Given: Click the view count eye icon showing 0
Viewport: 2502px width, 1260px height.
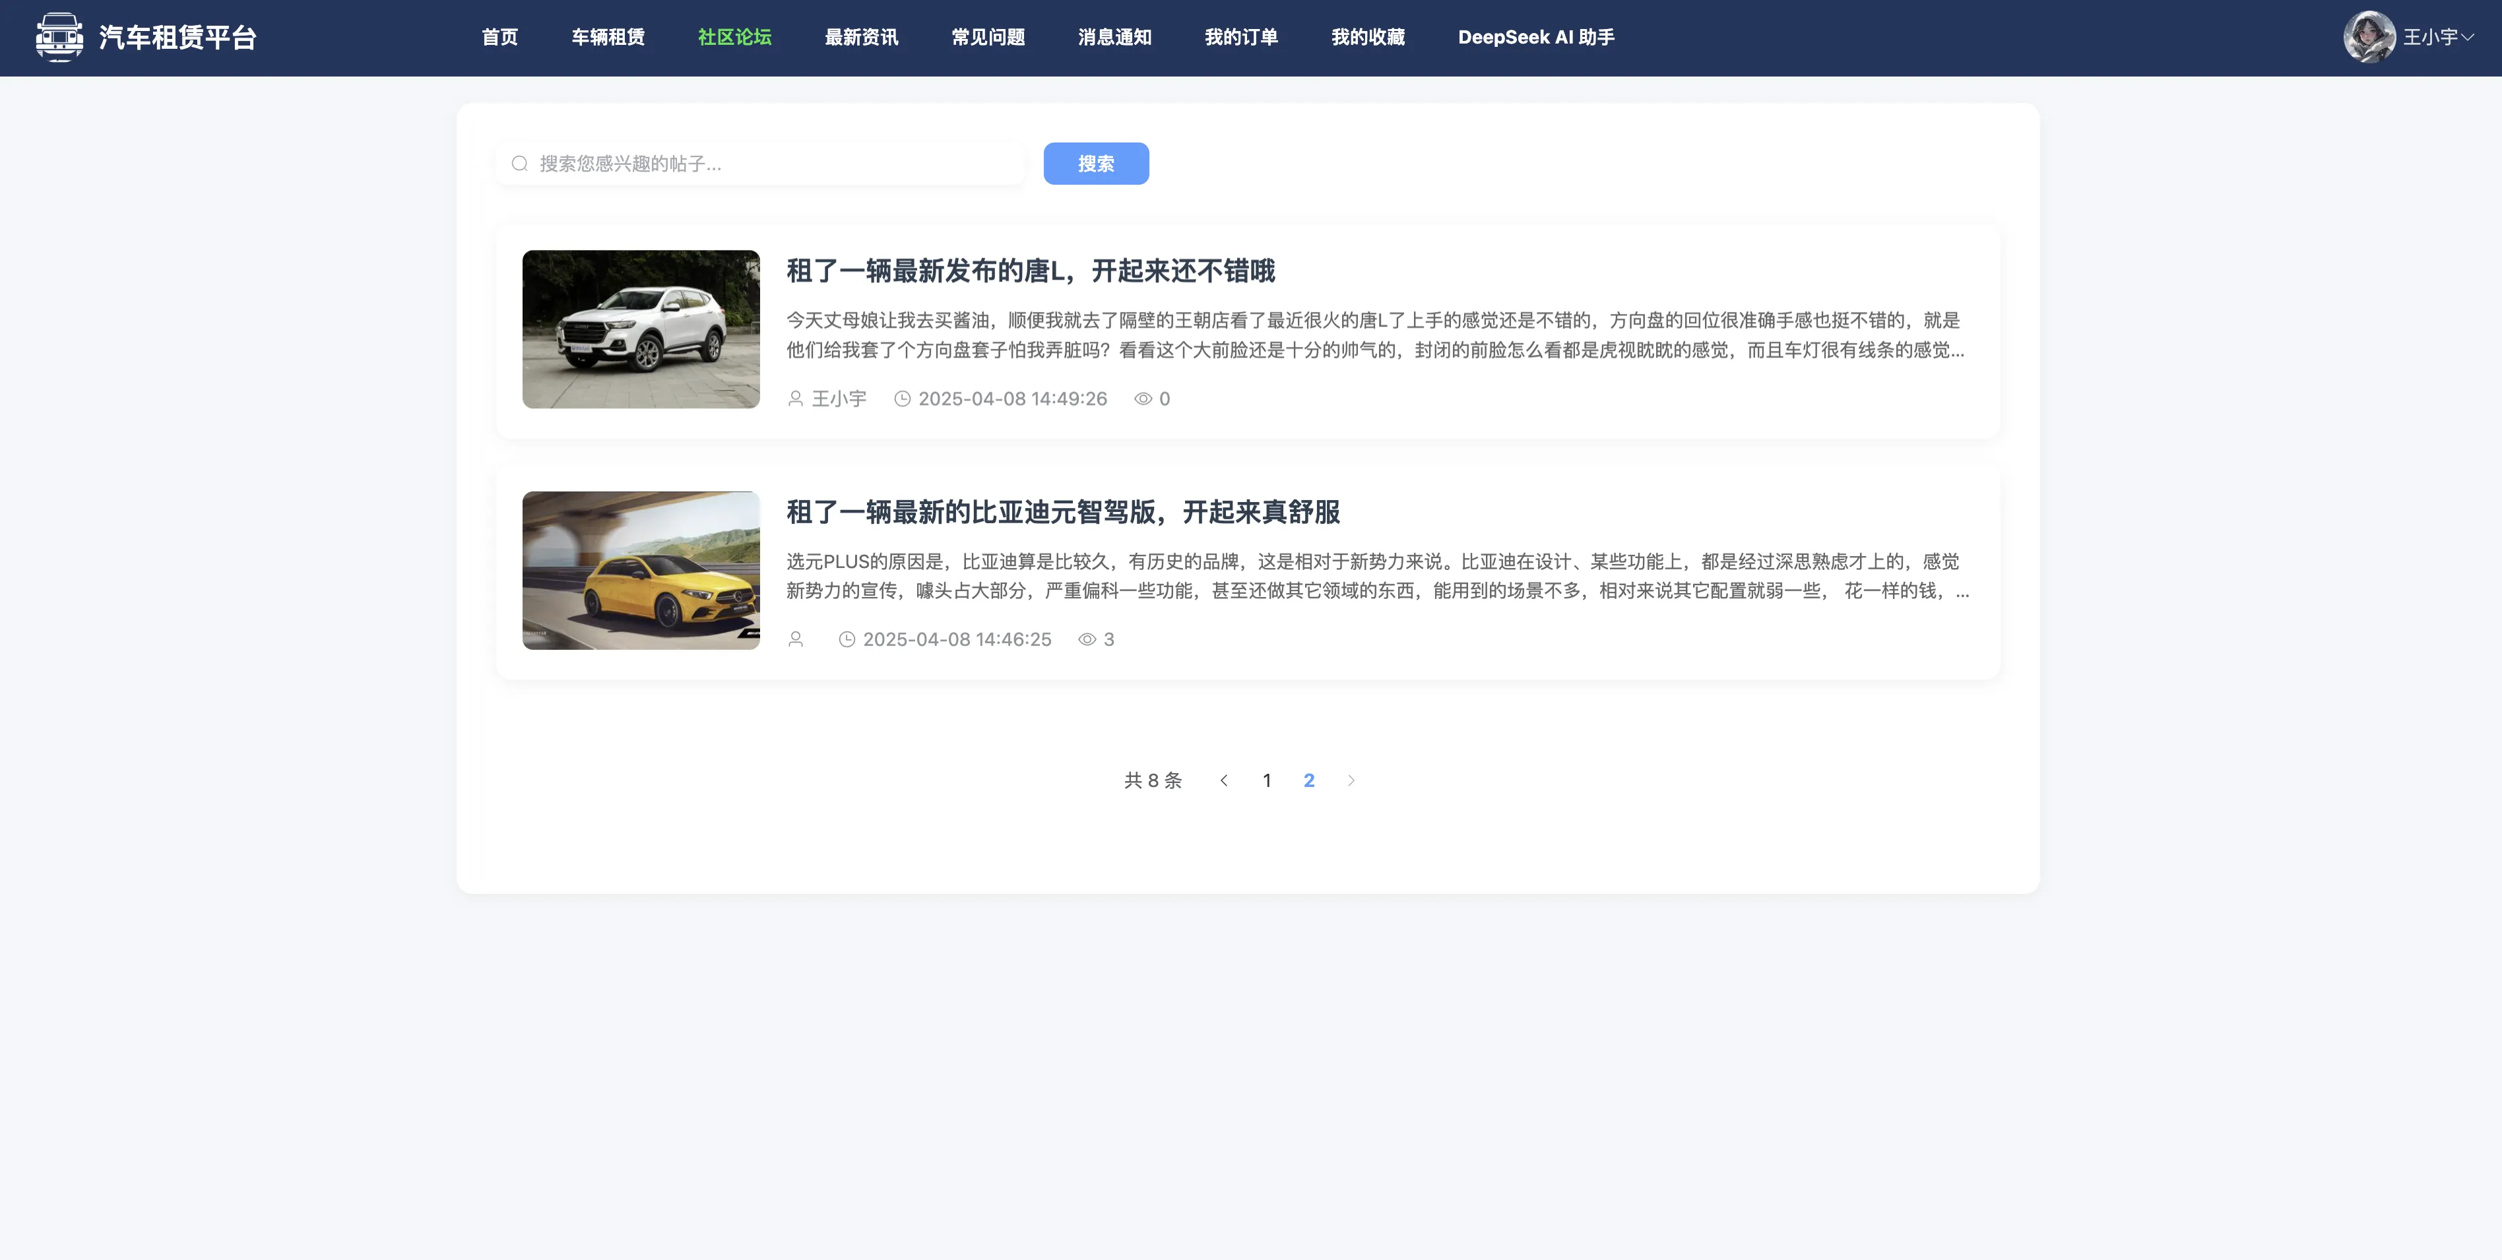Looking at the screenshot, I should click(1143, 399).
